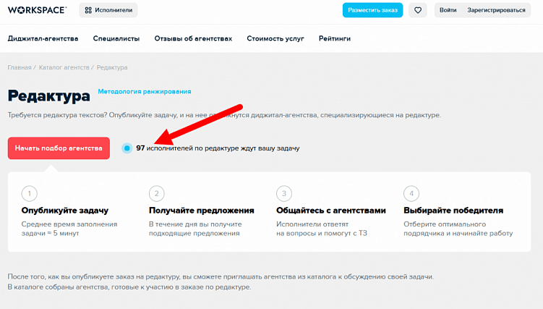The height and width of the screenshot is (309, 543).
Task: Click the Главная breadcrumb link
Action: coord(20,67)
